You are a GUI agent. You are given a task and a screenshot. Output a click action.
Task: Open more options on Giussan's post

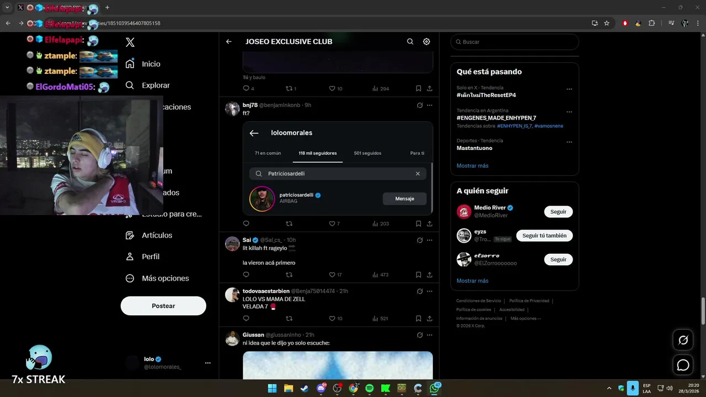[x=430, y=335]
